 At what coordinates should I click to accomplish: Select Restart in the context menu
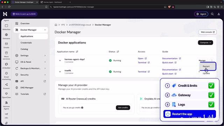click(206, 66)
